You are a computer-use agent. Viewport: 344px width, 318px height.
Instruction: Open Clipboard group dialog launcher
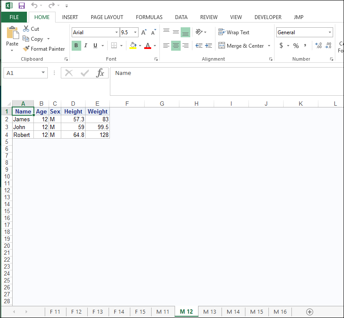click(x=66, y=59)
